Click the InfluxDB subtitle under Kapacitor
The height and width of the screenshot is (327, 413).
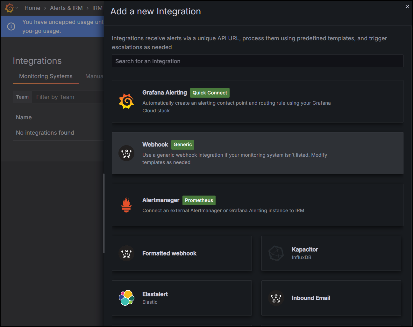302,257
